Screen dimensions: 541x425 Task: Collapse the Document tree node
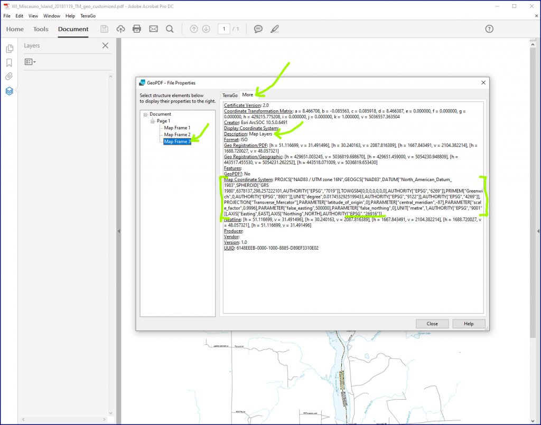146,115
